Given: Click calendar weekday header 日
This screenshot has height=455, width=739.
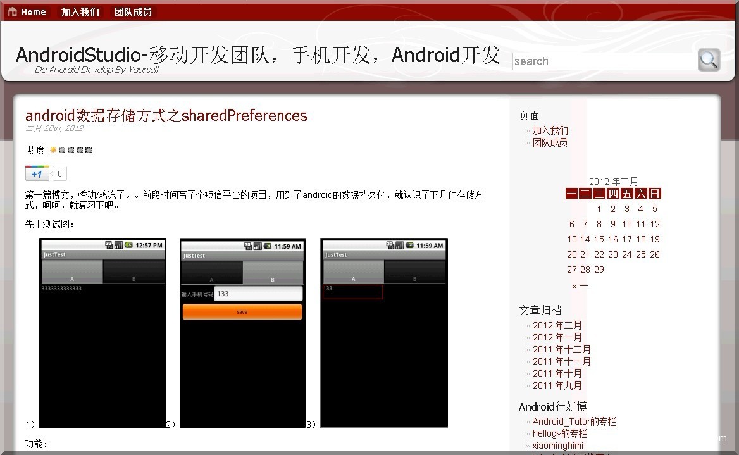Looking at the screenshot, I should coord(655,194).
